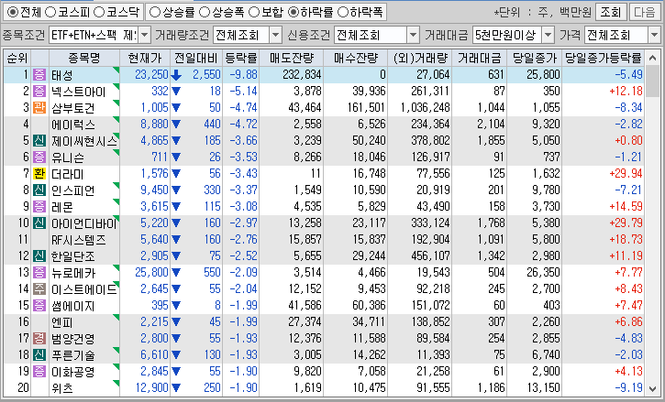Sort by 등락률 column header
665x402 pixels.
coord(241,58)
